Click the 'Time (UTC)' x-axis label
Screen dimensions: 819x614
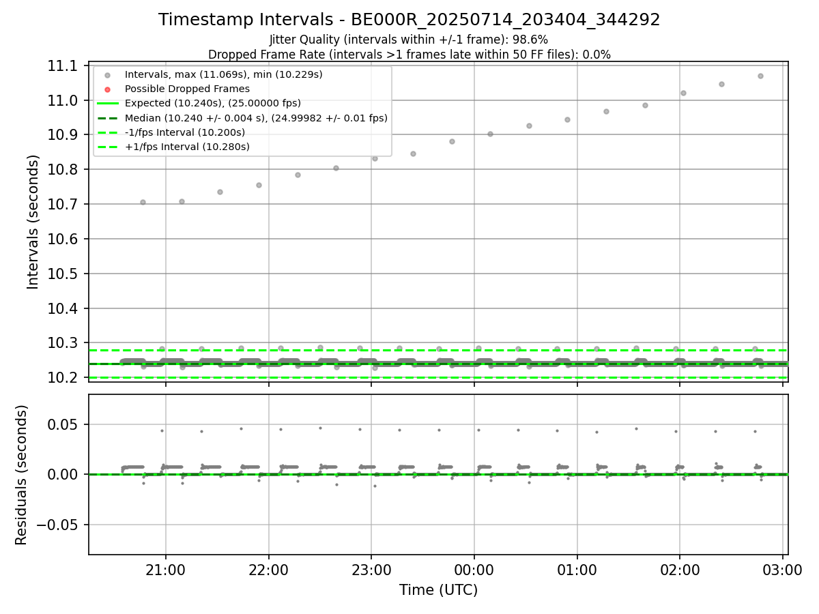point(438,590)
